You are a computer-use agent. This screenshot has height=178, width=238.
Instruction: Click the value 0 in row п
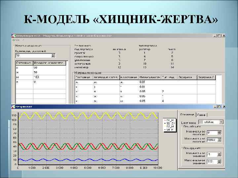(x=35, y=82)
